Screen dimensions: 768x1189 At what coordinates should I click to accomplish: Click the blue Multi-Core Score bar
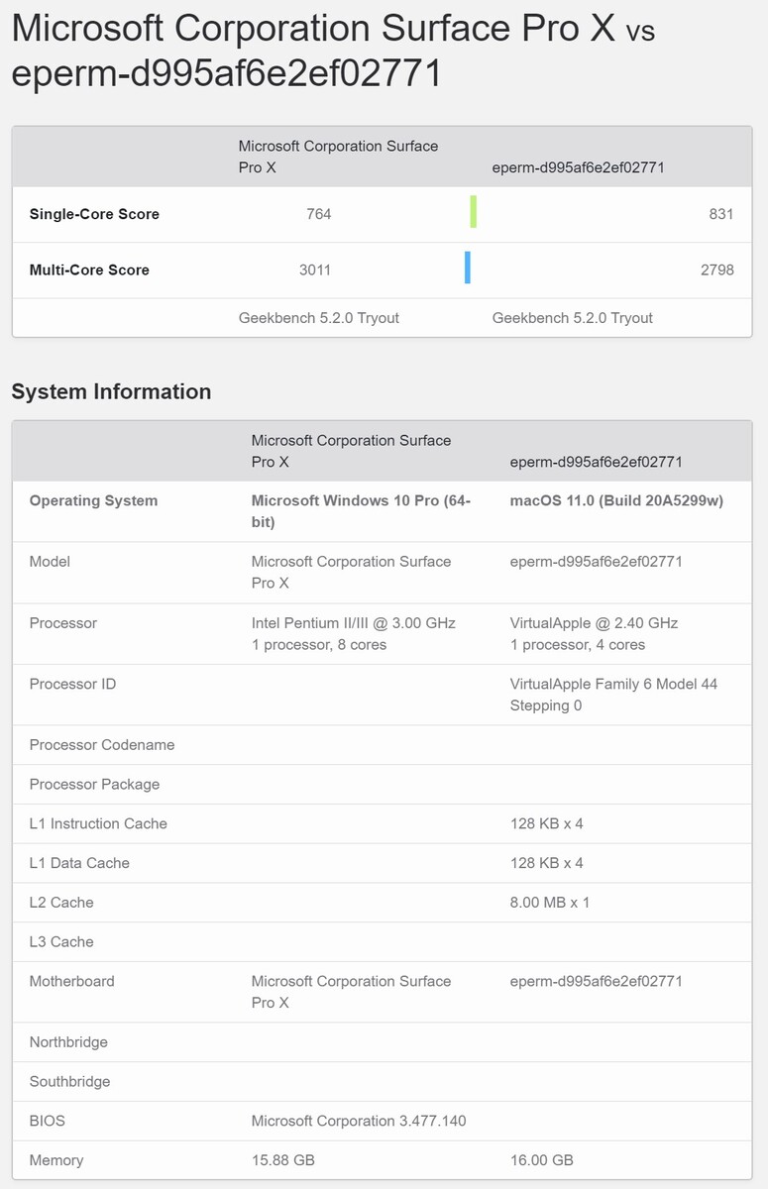coord(467,268)
